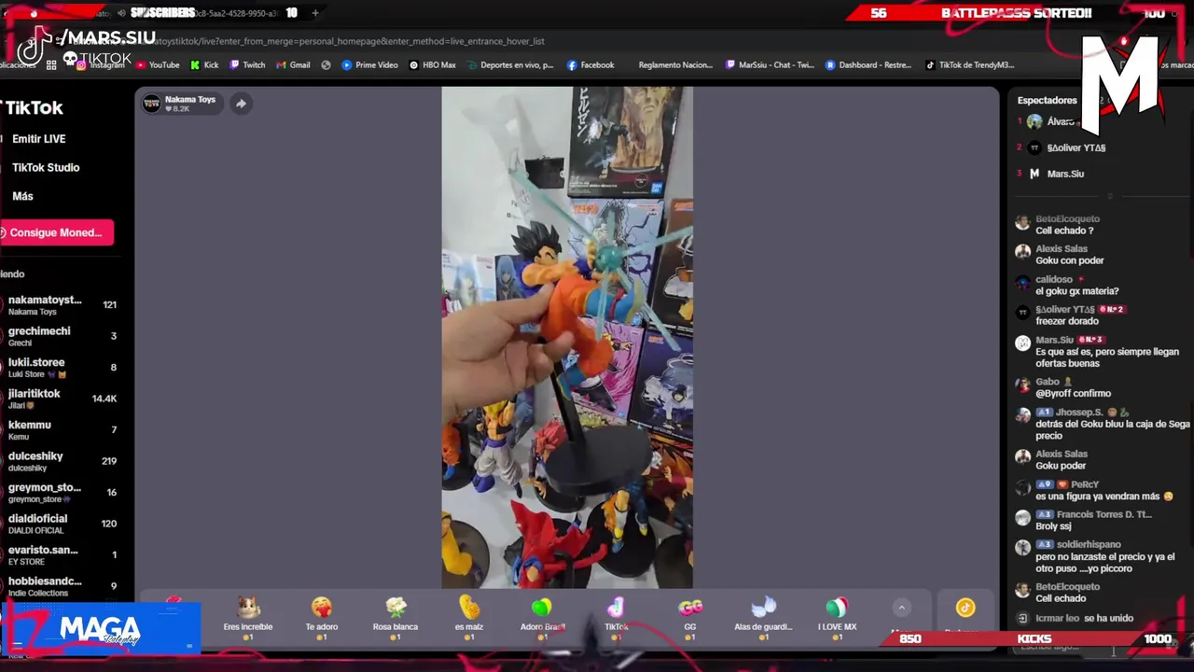Open the coin recharge button
Viewport: 1194px width, 672px height.
pos(965,609)
